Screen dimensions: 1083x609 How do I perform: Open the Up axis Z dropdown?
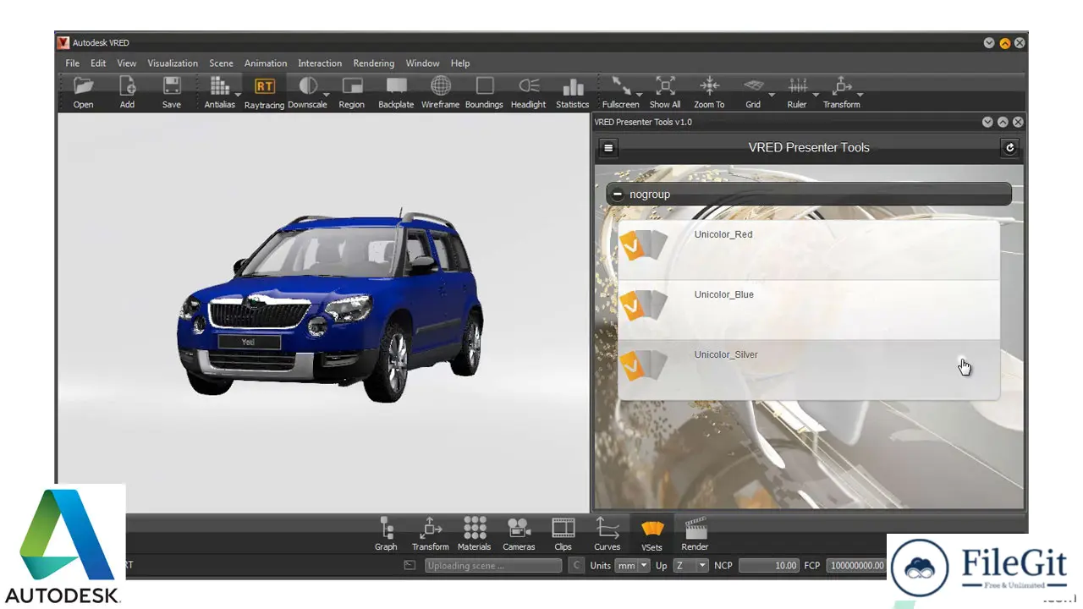(690, 566)
